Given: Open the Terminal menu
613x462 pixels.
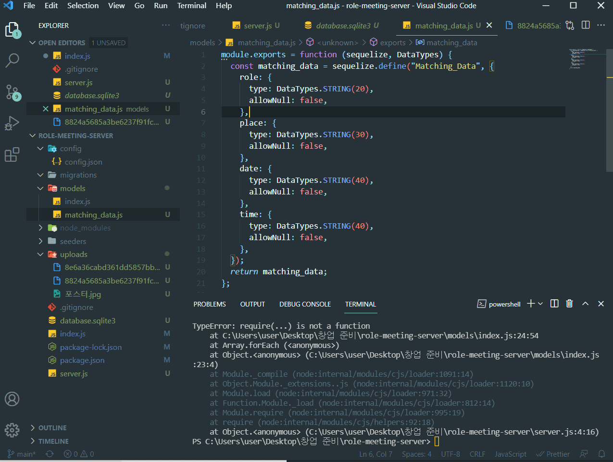Looking at the screenshot, I should [191, 6].
